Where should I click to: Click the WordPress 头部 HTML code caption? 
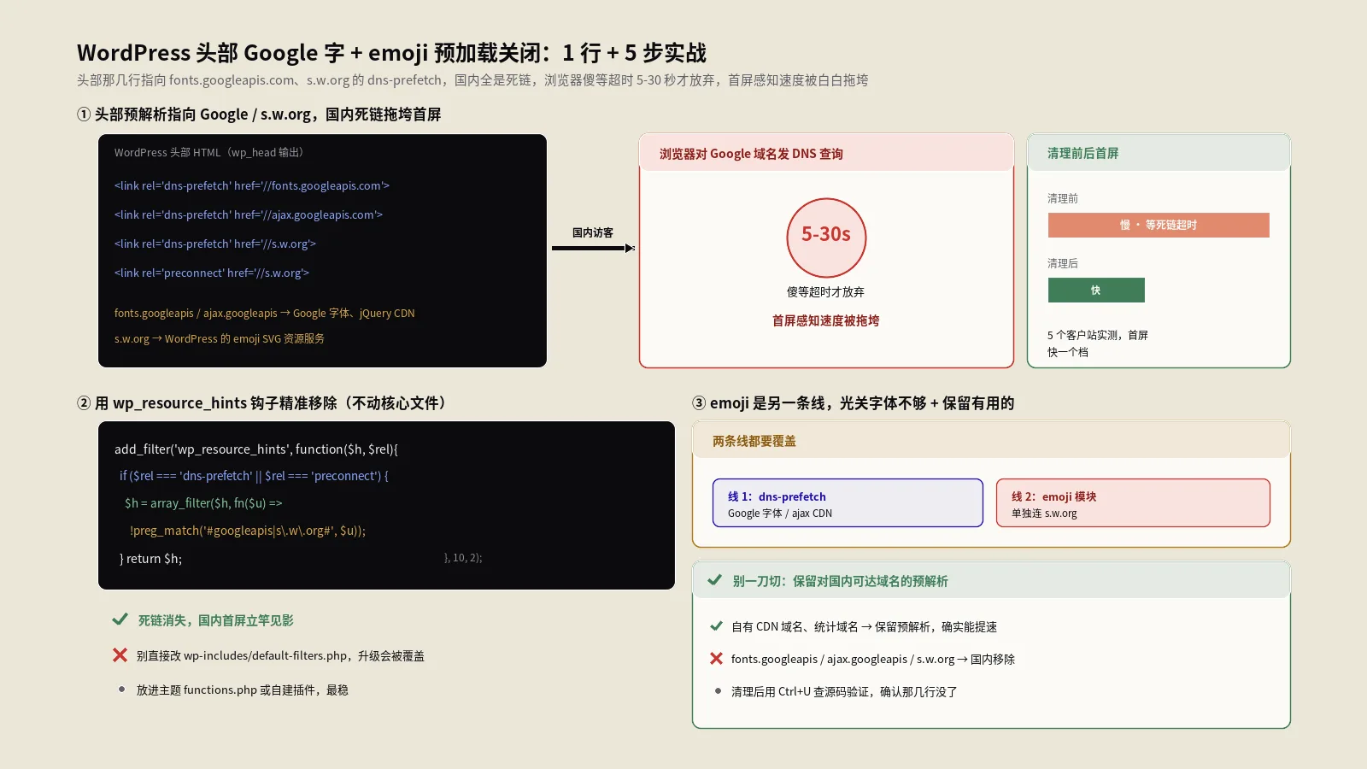click(x=209, y=152)
